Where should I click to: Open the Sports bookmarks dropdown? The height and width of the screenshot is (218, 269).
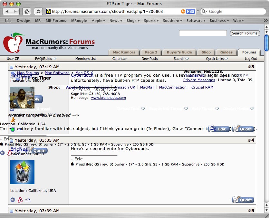(151, 21)
